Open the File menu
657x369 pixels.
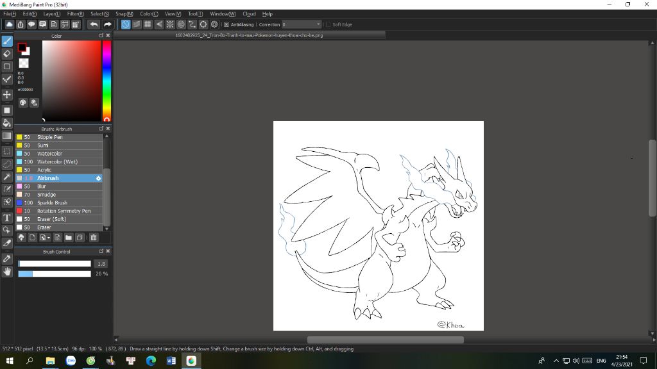pos(10,14)
